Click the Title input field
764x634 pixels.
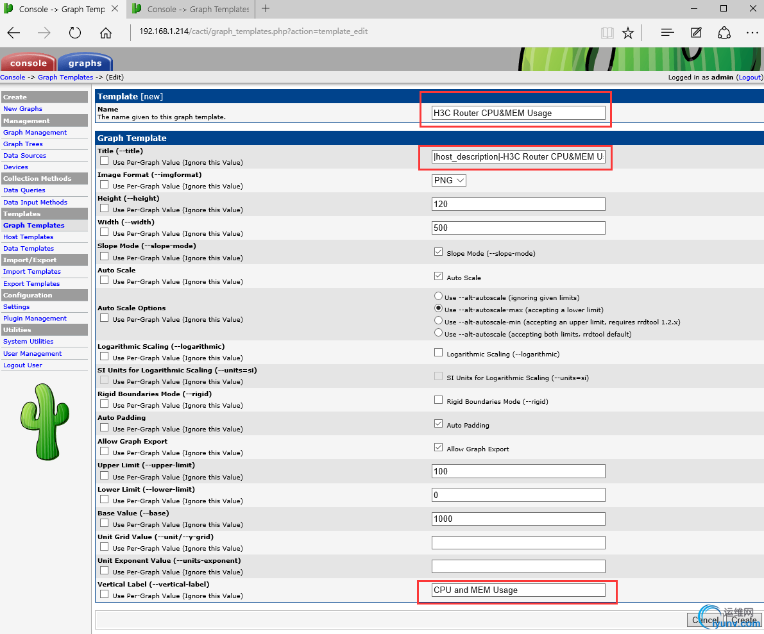518,156
